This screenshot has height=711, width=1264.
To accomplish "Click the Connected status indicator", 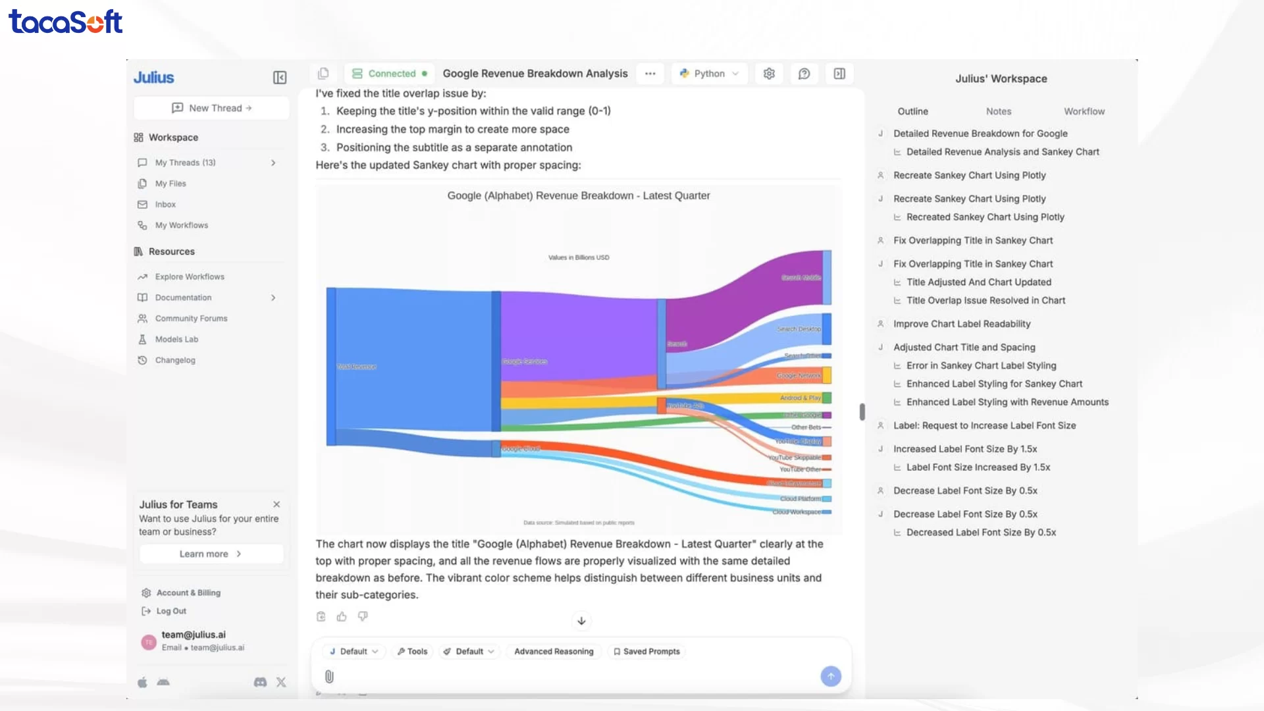I will pyautogui.click(x=389, y=74).
